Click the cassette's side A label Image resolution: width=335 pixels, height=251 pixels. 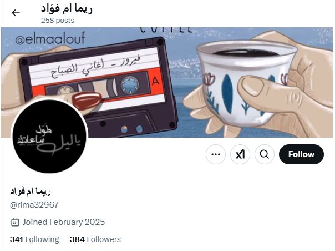coord(155,81)
